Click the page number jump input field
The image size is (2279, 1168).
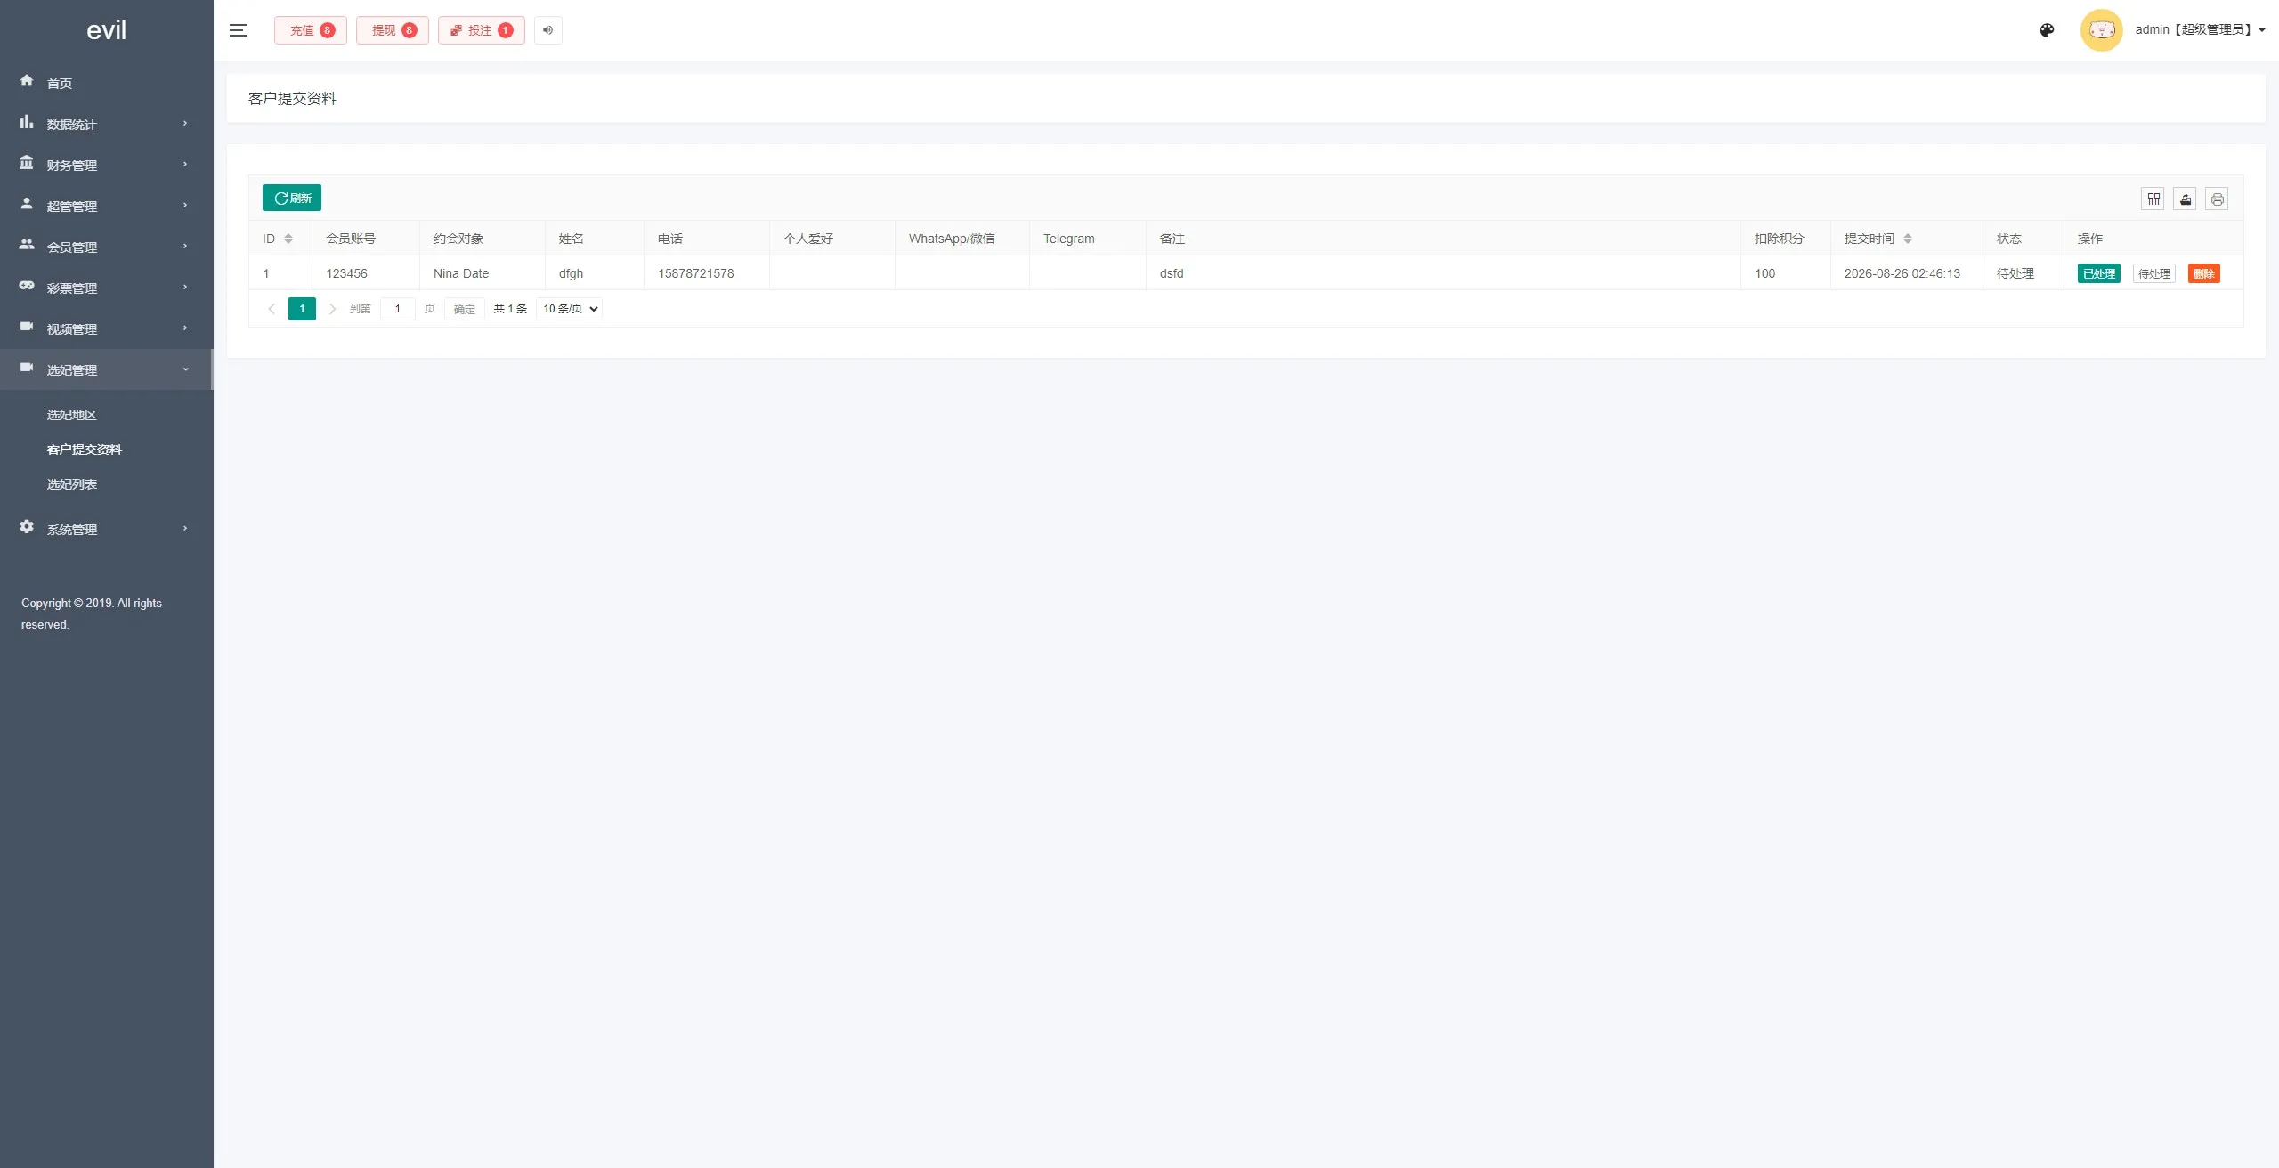(x=398, y=309)
